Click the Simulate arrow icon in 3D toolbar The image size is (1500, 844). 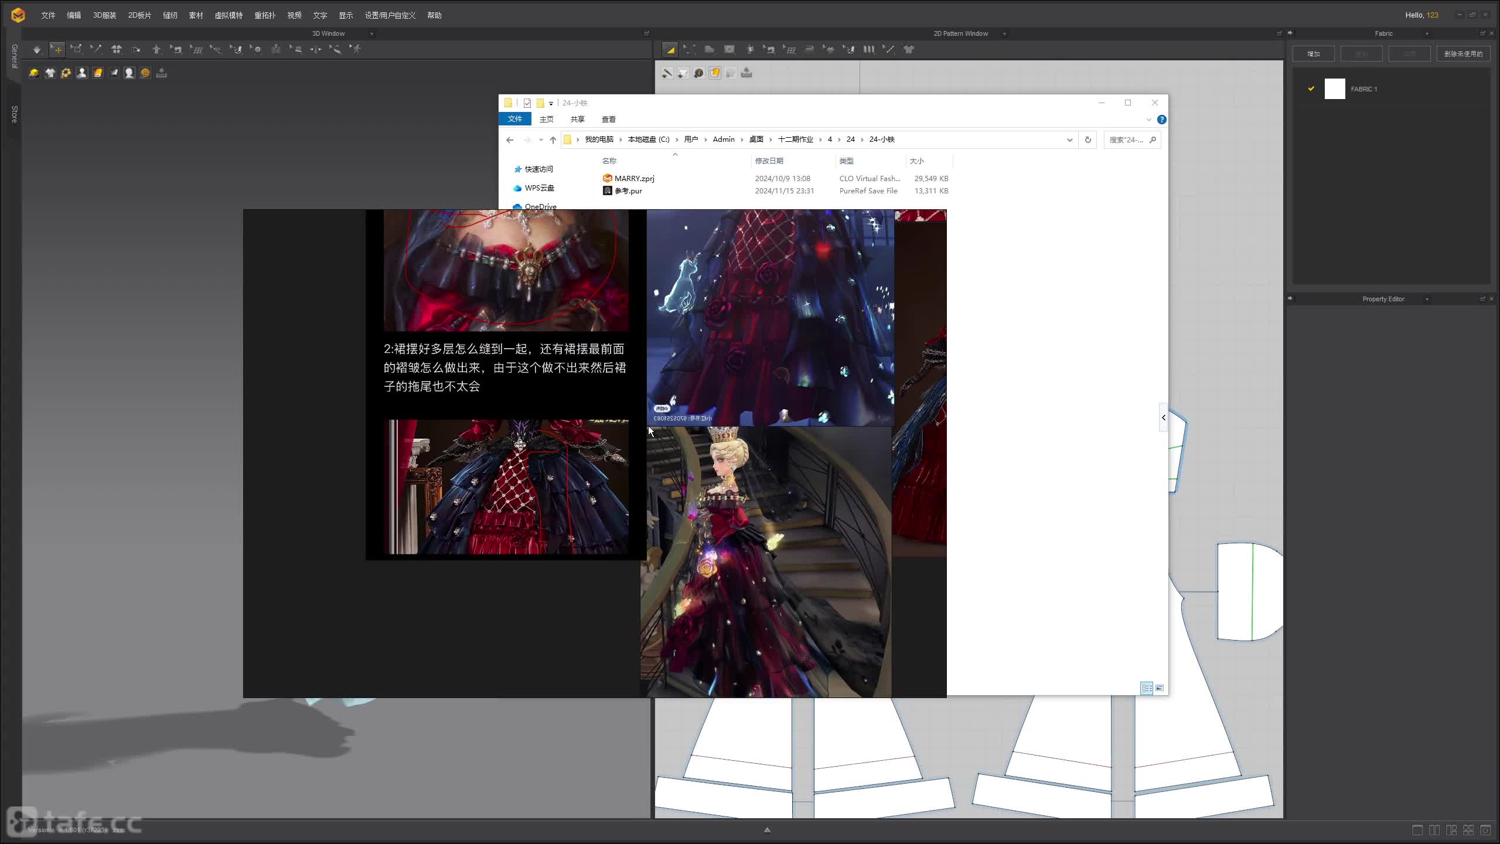click(x=36, y=50)
